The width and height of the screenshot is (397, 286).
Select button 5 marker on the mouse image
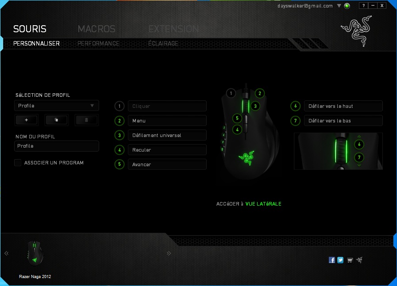coord(237,118)
